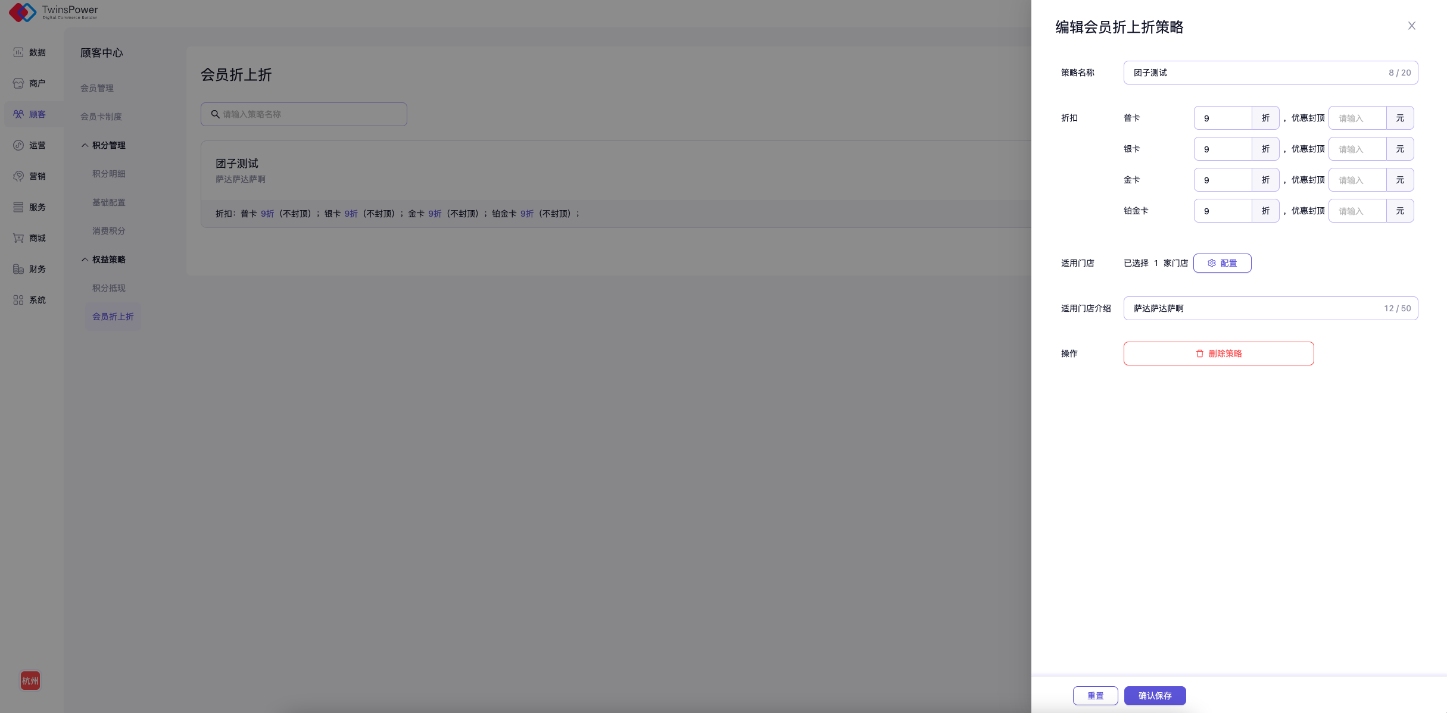Click the 配置 store configuration button
Image resolution: width=1447 pixels, height=713 pixels.
pos(1222,263)
